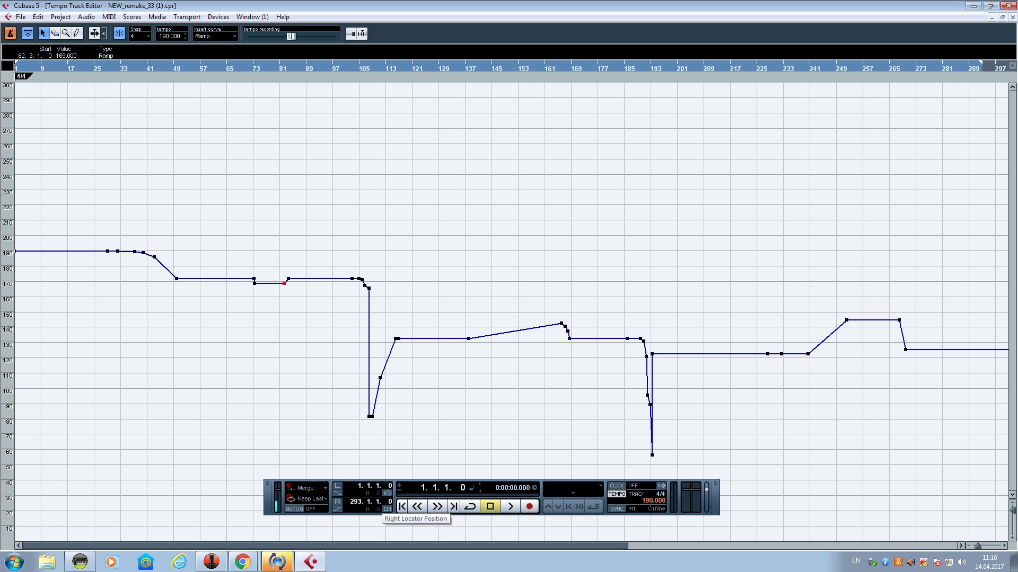Image resolution: width=1018 pixels, height=572 pixels.
Task: Toggle TEMPO track button on transport
Action: (x=617, y=494)
